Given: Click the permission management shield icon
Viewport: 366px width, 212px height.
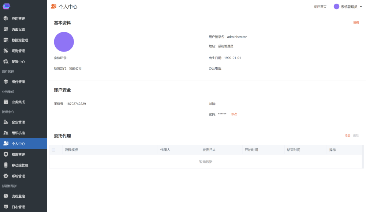Looking at the screenshot, I should (x=6, y=154).
